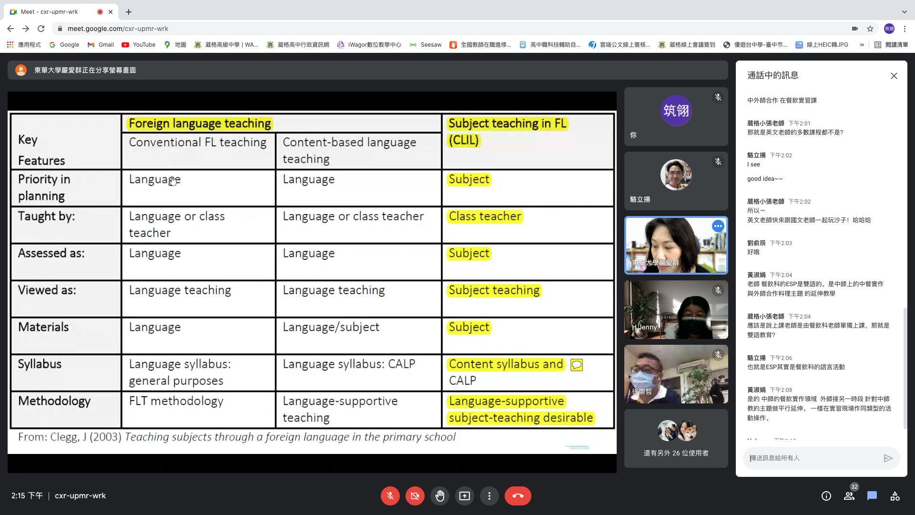Open a new browser tab
This screenshot has height=515, width=915.
129,12
